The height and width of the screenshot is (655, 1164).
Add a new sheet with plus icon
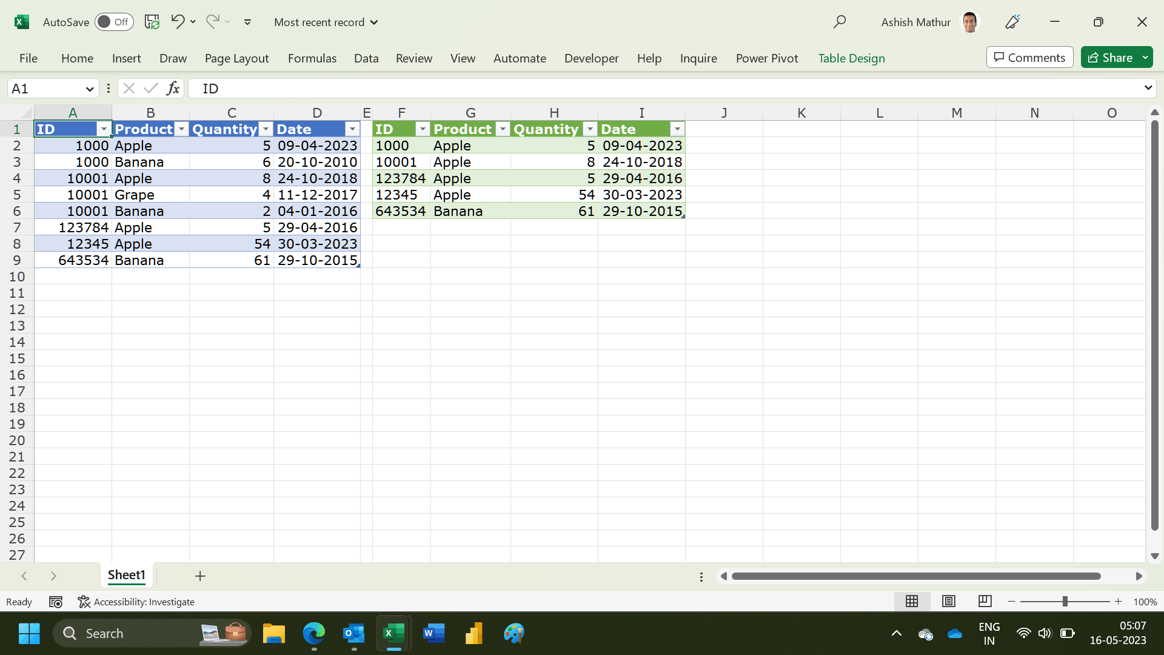pos(200,576)
